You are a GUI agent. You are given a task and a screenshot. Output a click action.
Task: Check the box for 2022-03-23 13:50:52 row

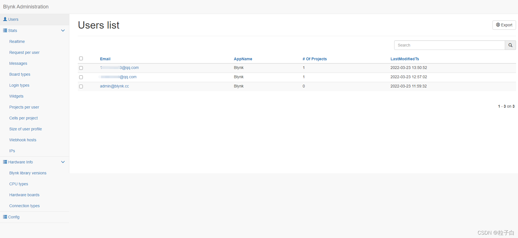coord(81,68)
